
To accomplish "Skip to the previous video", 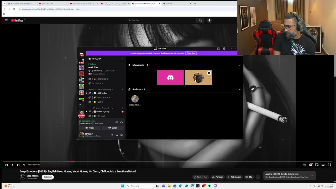I will tap(7, 165).
